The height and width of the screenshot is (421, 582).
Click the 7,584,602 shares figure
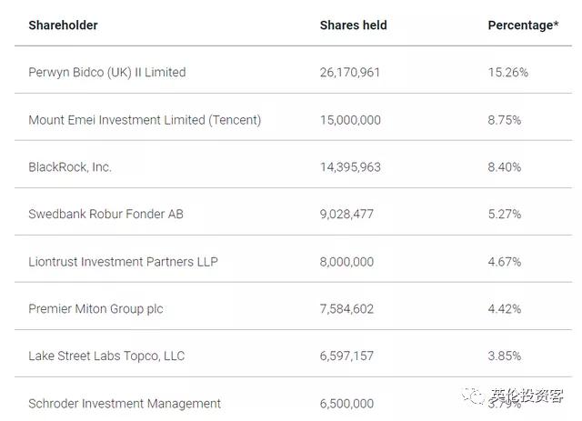[x=346, y=309]
